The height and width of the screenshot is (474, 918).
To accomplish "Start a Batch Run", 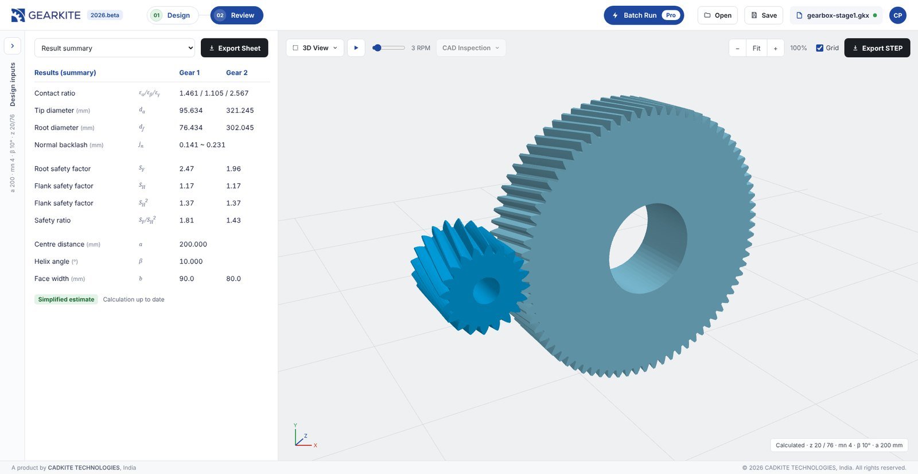I will (644, 15).
